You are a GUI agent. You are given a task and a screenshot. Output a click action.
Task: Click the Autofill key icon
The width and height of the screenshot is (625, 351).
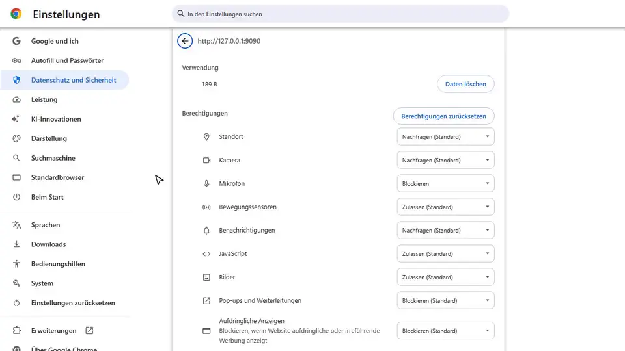(x=16, y=60)
